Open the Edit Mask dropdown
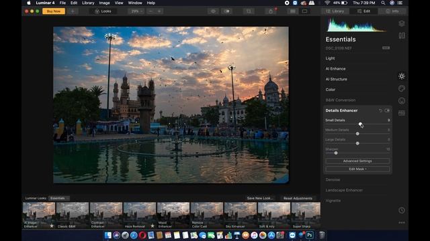This screenshot has width=430, height=241. coord(357,169)
